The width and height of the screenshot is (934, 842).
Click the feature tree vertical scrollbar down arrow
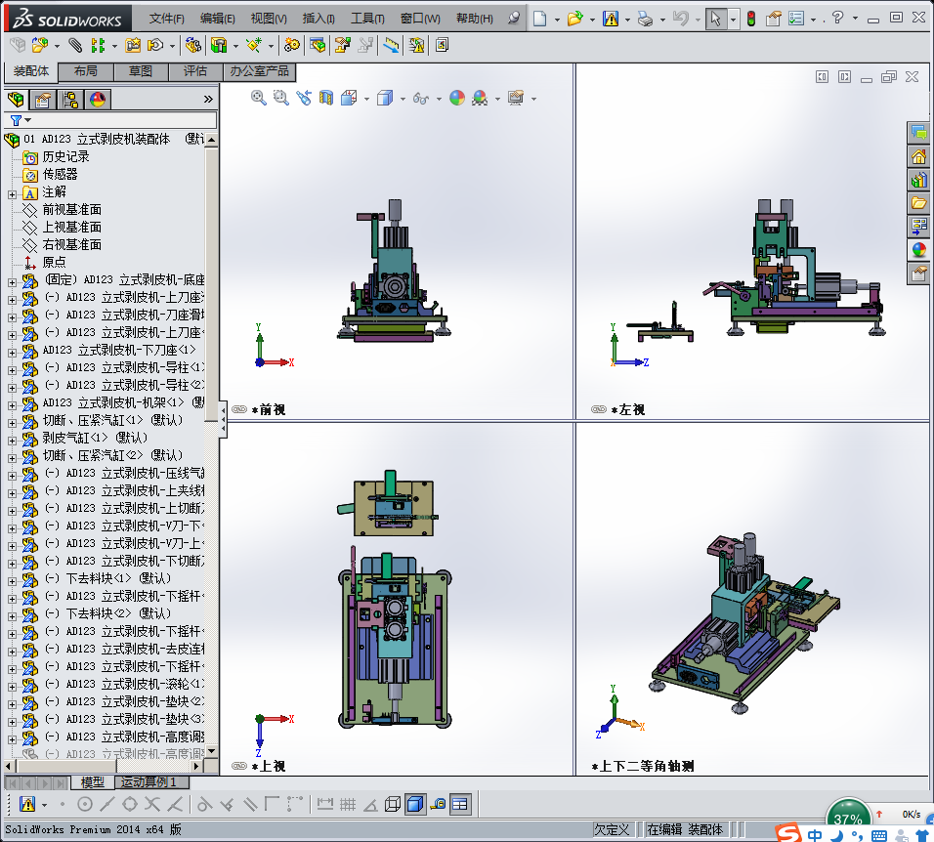211,751
